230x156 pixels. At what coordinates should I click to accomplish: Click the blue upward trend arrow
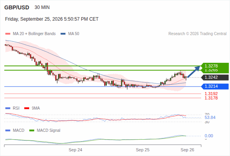194,72
